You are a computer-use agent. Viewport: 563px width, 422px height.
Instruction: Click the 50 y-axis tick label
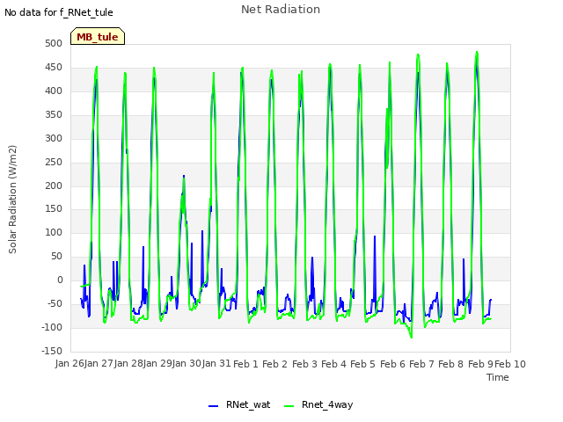[56, 256]
